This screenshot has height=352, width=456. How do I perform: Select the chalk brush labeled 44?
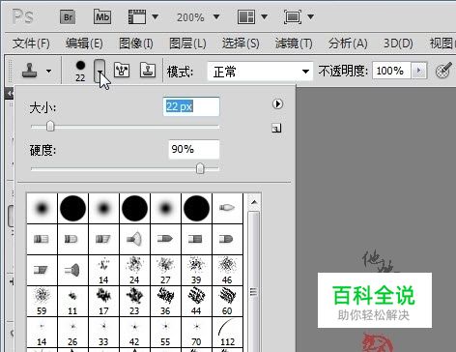pos(196,301)
